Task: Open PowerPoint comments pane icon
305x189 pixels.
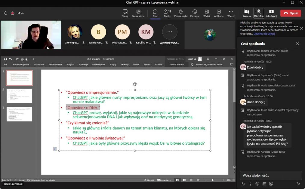Action: coord(232,64)
